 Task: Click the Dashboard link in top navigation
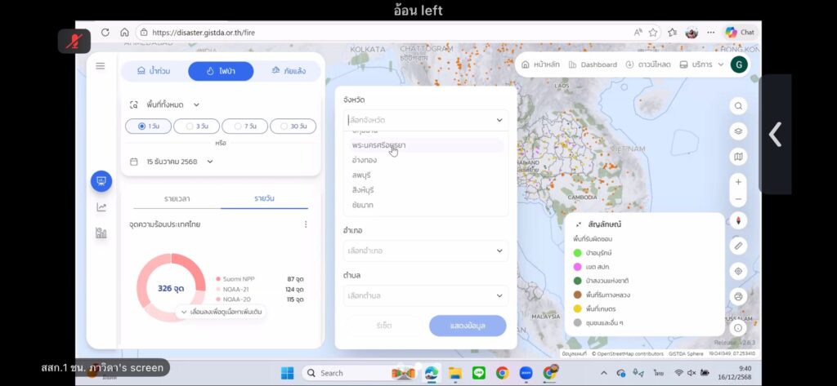[593, 64]
